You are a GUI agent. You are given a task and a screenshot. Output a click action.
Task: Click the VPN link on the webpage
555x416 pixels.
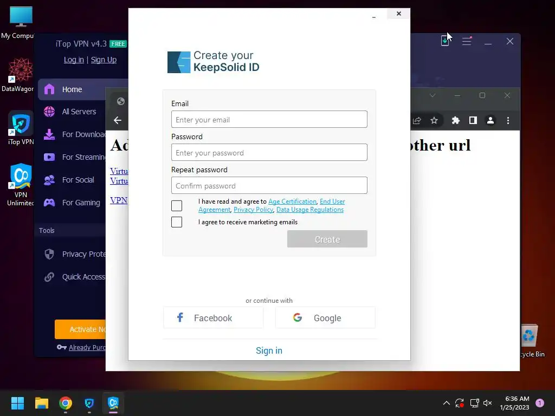pos(119,200)
